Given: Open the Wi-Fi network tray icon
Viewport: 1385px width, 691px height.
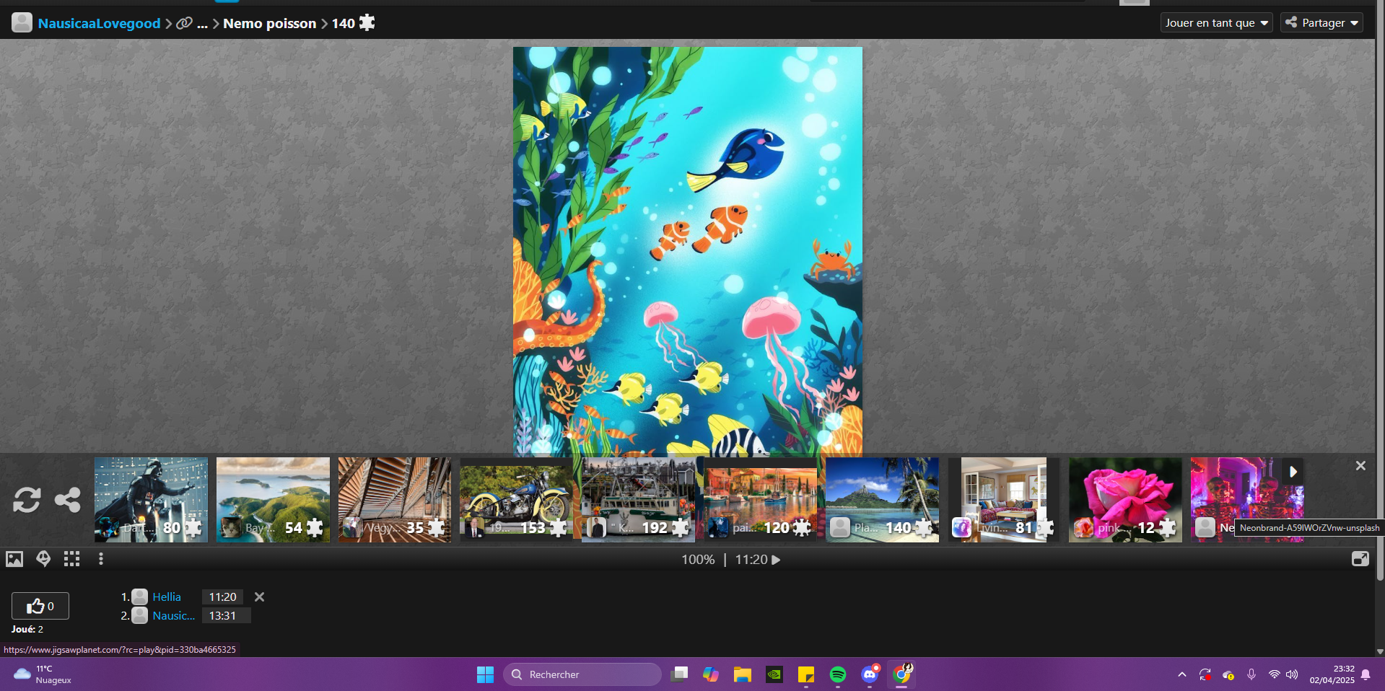Looking at the screenshot, I should click(1275, 674).
